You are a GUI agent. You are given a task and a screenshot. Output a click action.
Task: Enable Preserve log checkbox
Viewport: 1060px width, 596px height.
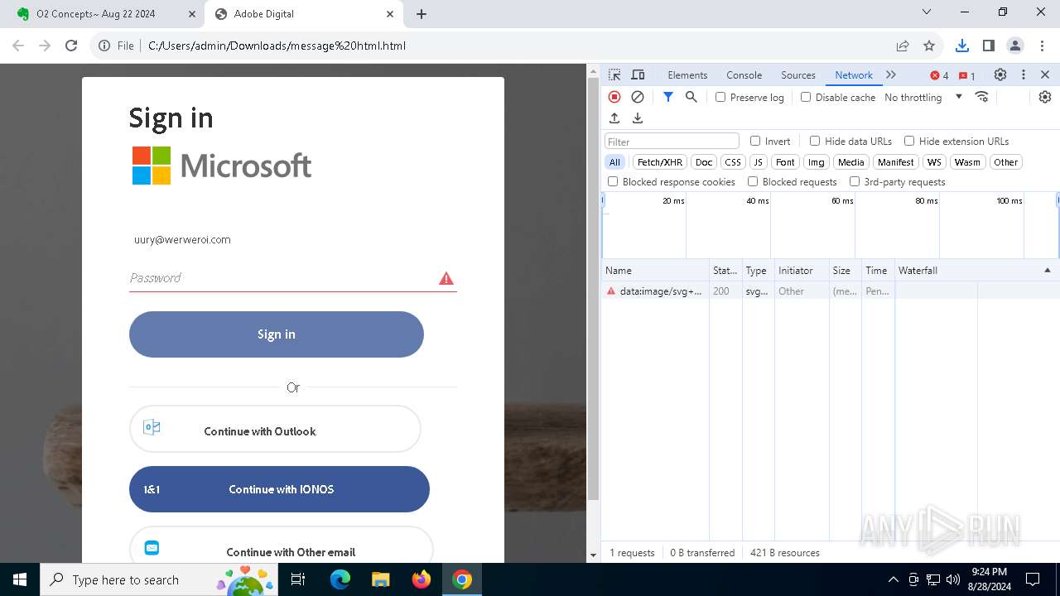click(x=720, y=97)
